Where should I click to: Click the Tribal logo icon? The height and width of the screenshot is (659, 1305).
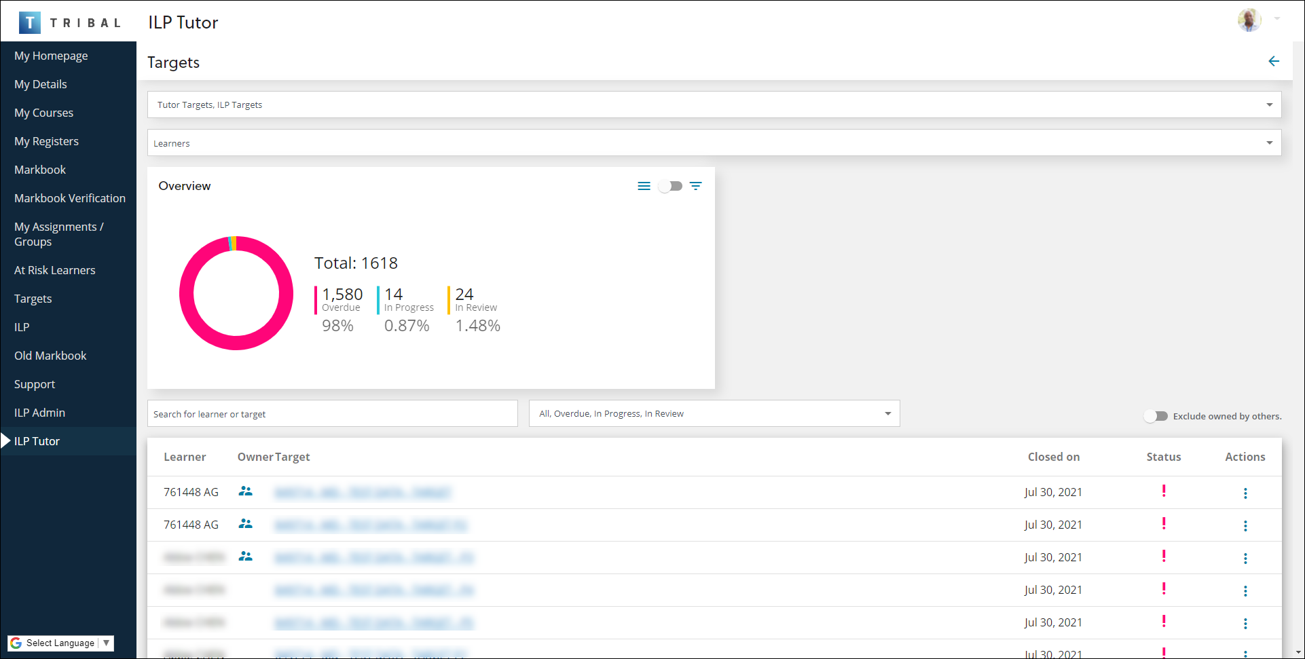30,22
